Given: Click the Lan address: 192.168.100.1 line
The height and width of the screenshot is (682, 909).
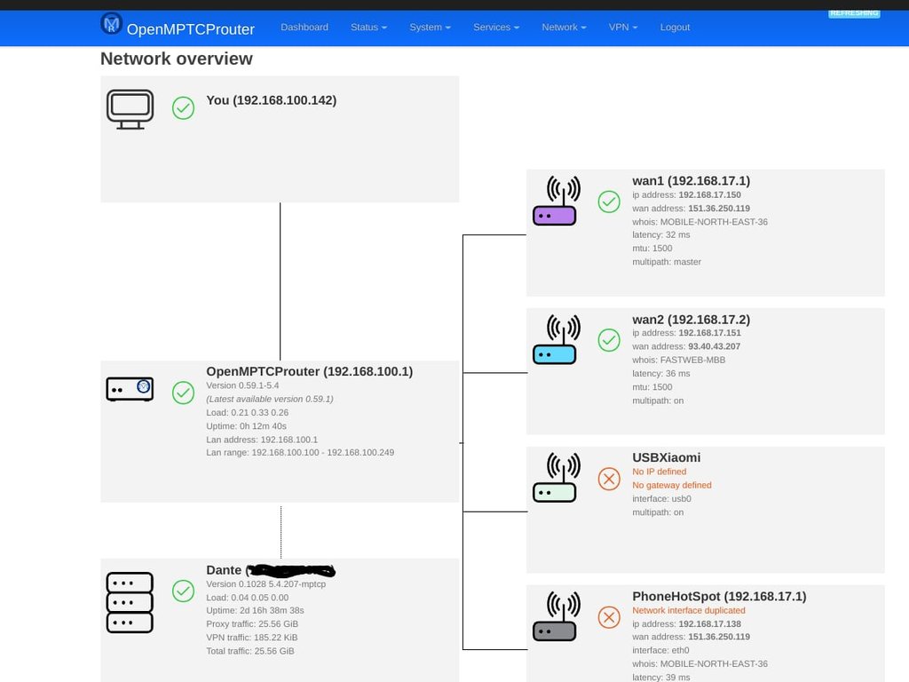Looking at the screenshot, I should 262,440.
